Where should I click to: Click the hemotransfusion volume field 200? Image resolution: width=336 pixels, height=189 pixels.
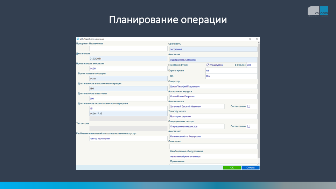(x=252, y=65)
